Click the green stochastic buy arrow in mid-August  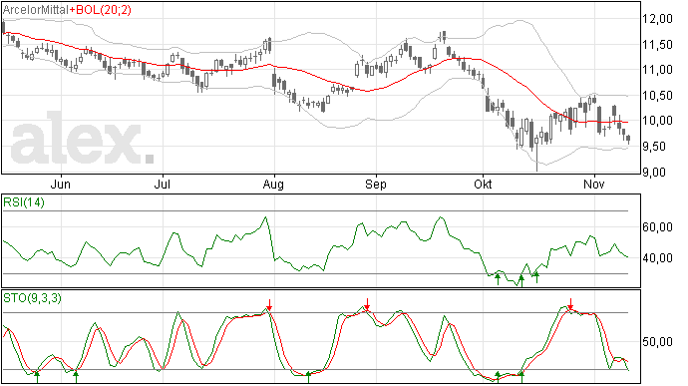[x=308, y=377]
